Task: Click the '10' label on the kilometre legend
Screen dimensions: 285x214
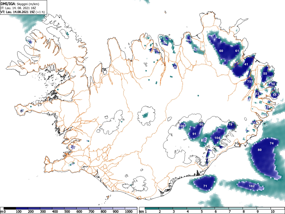Action: 272,212
